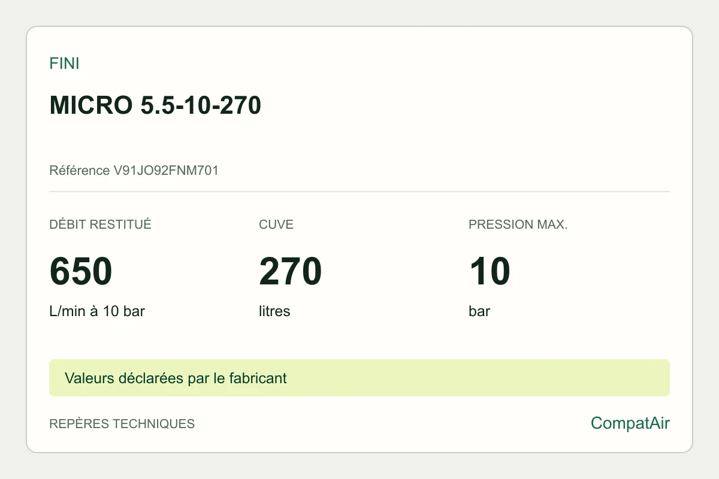The width and height of the screenshot is (719, 479).
Task: Click the CUVE heading
Action: click(x=276, y=225)
